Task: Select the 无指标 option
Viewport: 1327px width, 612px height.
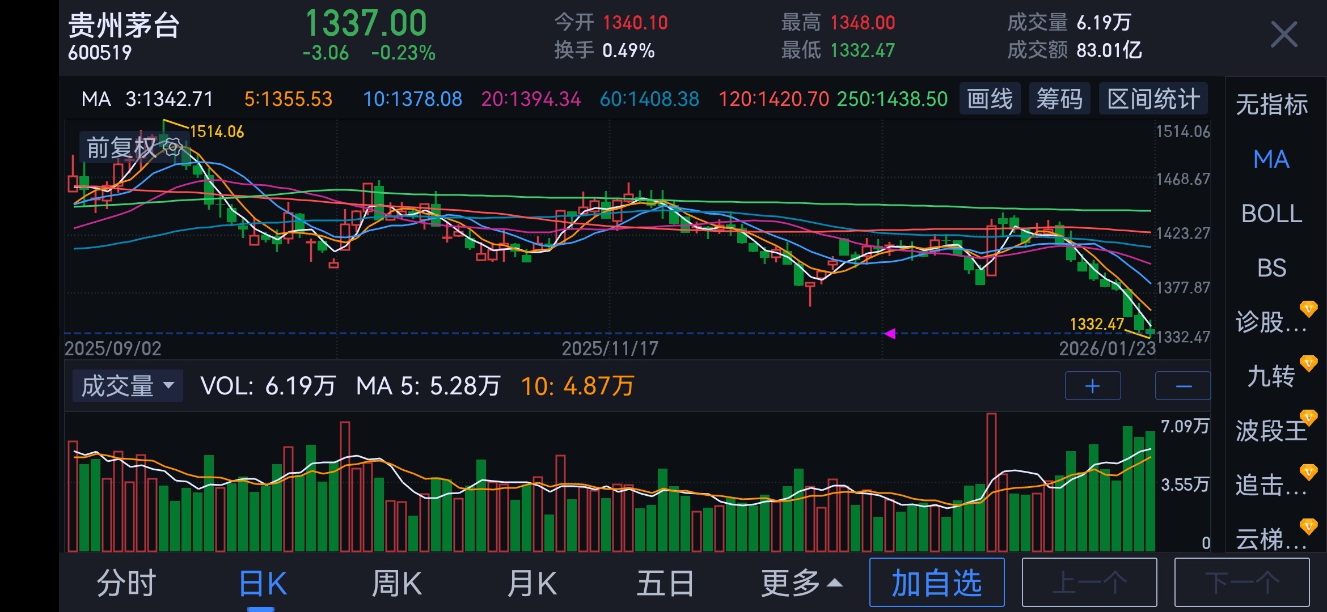Action: point(1271,105)
